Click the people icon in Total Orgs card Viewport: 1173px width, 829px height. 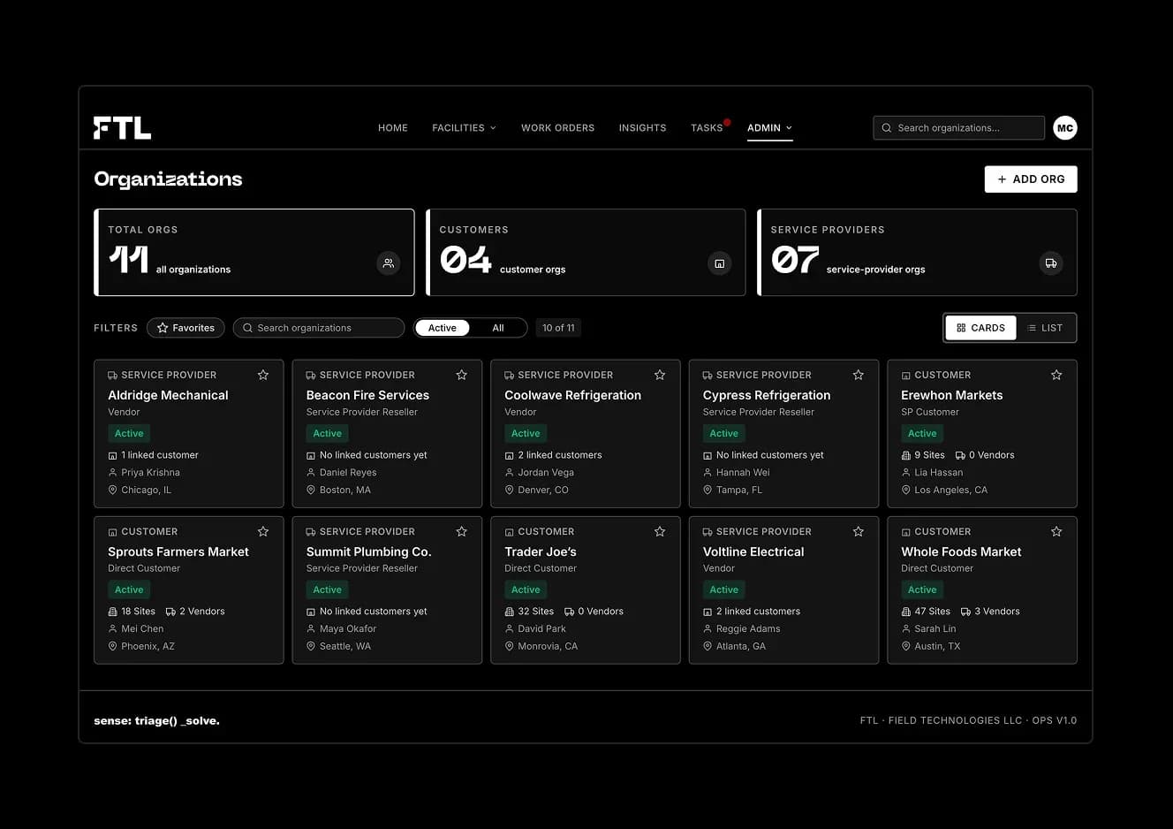(x=389, y=263)
